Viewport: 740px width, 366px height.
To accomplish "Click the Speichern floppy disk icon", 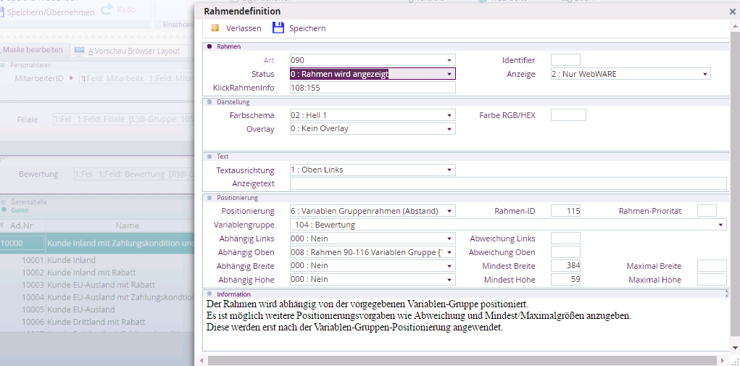I will pyautogui.click(x=278, y=28).
